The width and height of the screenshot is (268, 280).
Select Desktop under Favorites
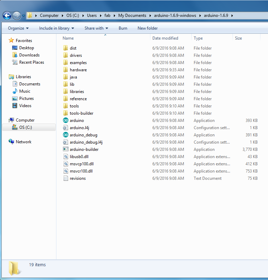tap(26, 48)
